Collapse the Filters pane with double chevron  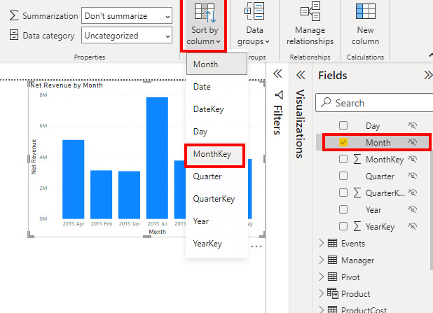click(277, 74)
